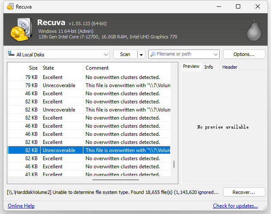The width and height of the screenshot is (271, 214).
Task: Click the HarddiskVolume2 status bar message
Action: tap(112, 192)
